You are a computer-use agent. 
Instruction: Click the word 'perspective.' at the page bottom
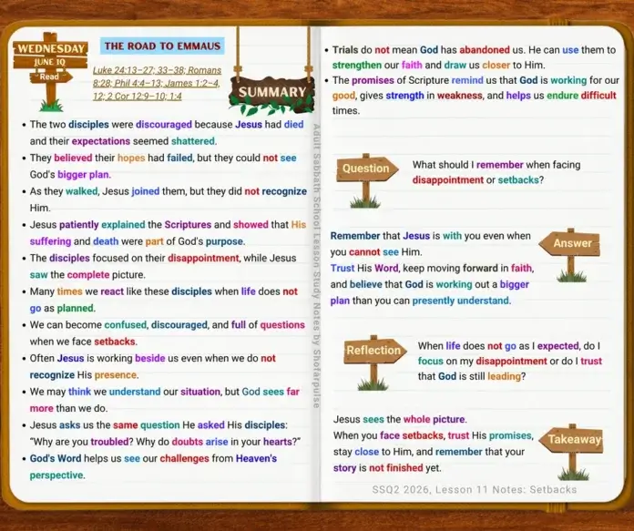point(57,475)
